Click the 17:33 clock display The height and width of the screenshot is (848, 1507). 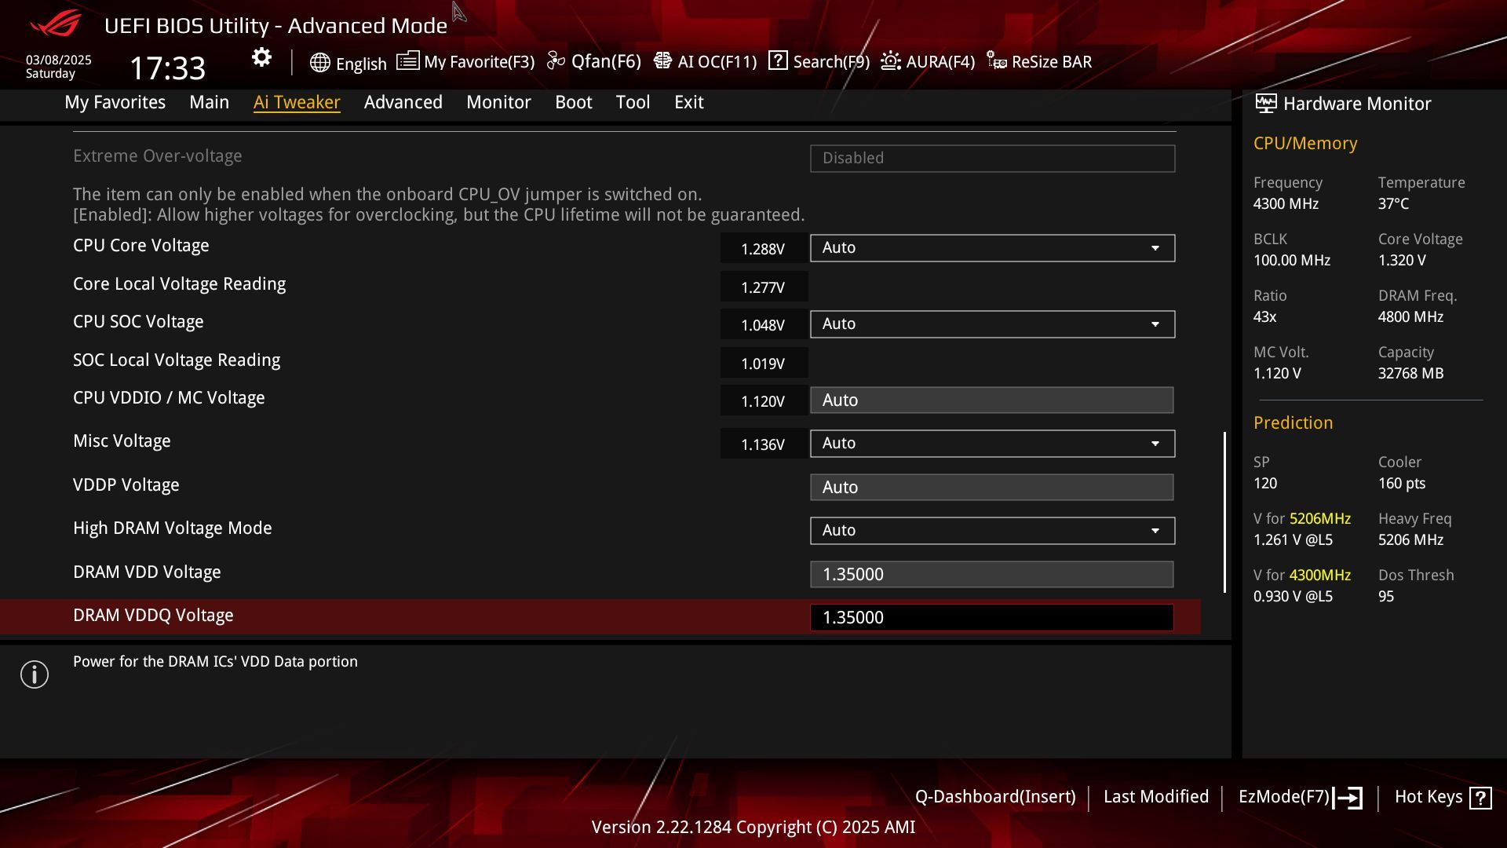(167, 68)
